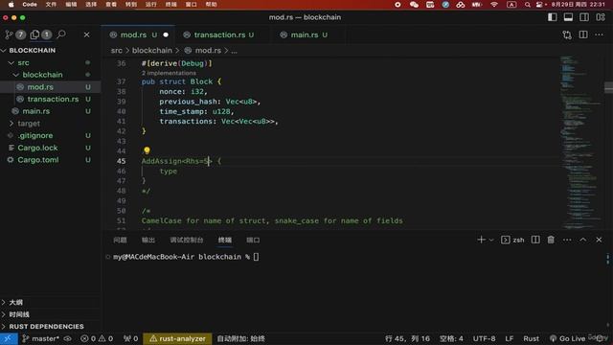Change line ending via LF item
The width and height of the screenshot is (613, 345).
509,338
